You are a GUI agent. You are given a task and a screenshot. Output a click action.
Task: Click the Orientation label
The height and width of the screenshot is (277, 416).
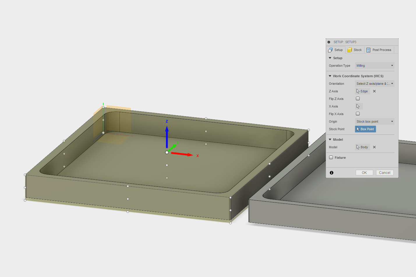337,84
